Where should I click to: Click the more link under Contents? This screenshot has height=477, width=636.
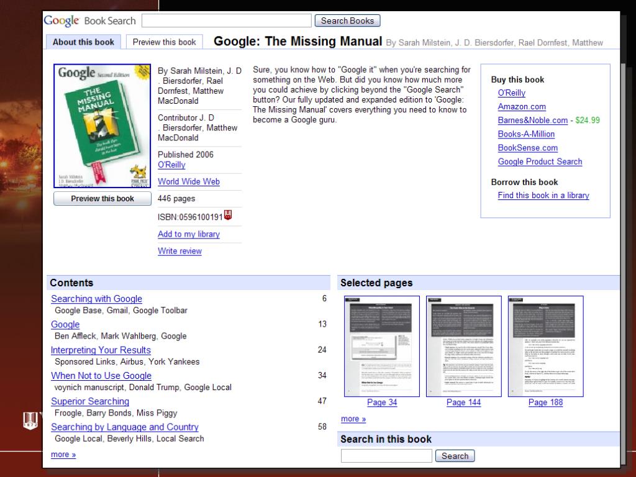(x=63, y=454)
